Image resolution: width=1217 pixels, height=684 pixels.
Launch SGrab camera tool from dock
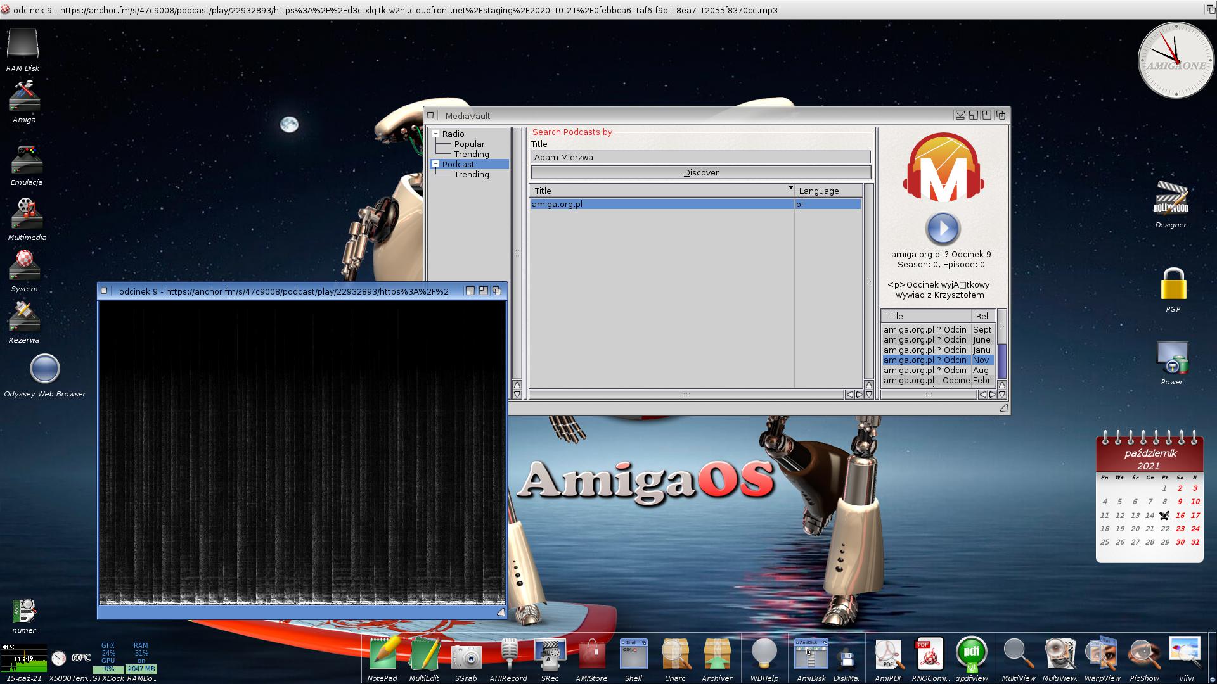point(466,657)
